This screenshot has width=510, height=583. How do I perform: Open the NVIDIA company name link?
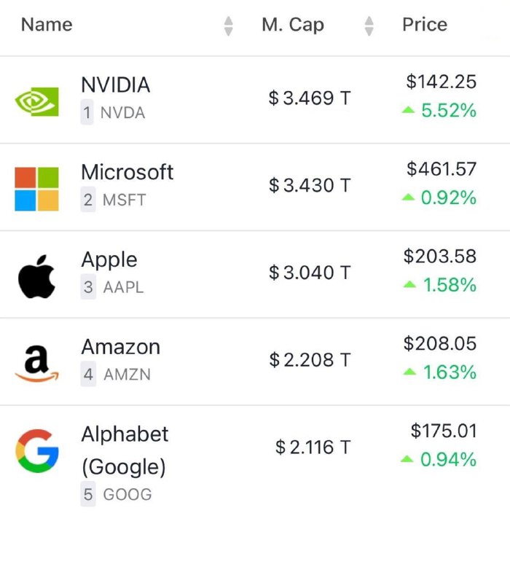(x=116, y=85)
